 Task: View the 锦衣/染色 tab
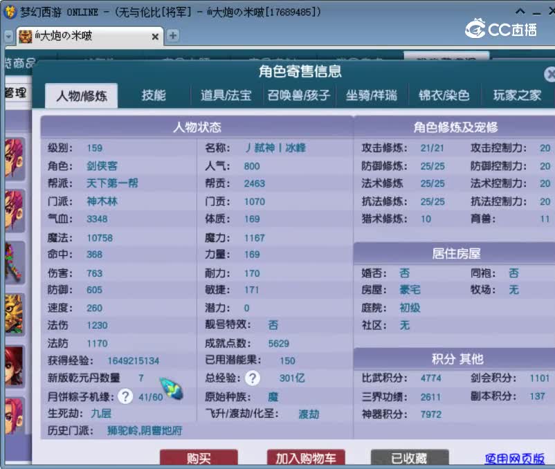click(x=444, y=95)
